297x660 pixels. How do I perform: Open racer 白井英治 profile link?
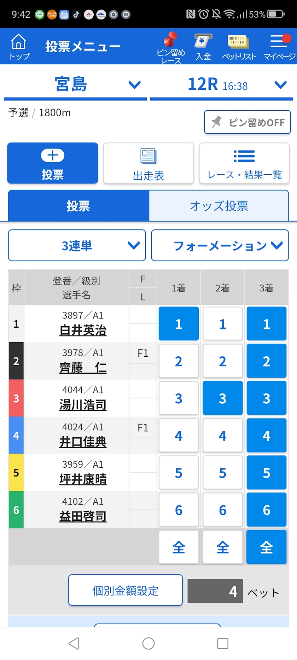(x=83, y=331)
